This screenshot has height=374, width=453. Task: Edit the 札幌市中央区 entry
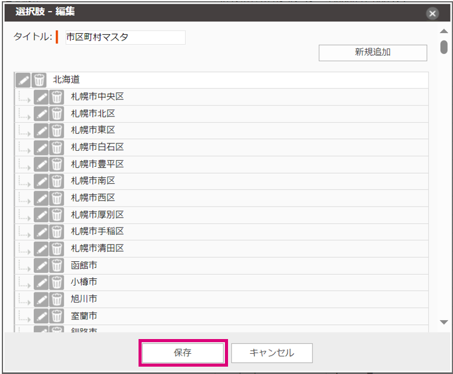point(41,97)
